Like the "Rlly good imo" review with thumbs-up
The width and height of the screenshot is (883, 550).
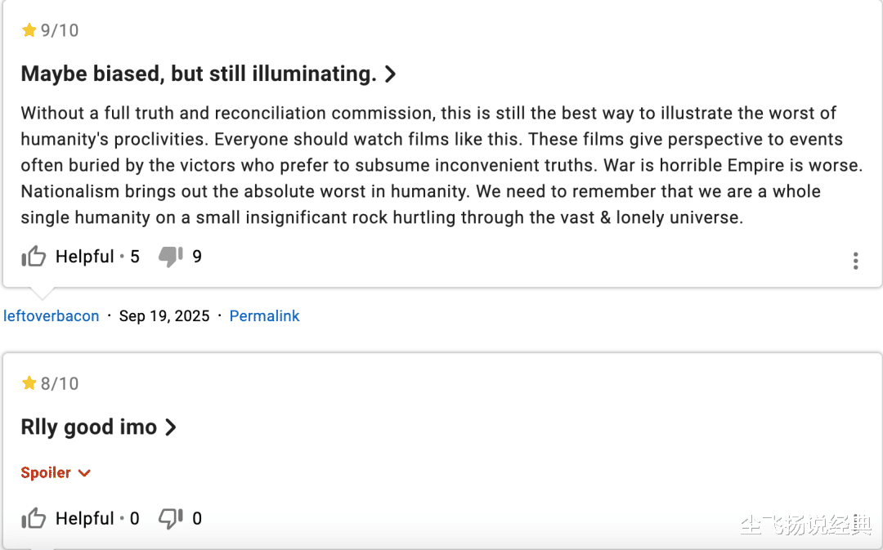click(x=34, y=519)
